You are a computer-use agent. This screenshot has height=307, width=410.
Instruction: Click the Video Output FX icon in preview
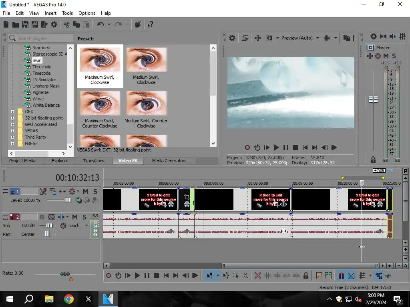[x=258, y=38]
